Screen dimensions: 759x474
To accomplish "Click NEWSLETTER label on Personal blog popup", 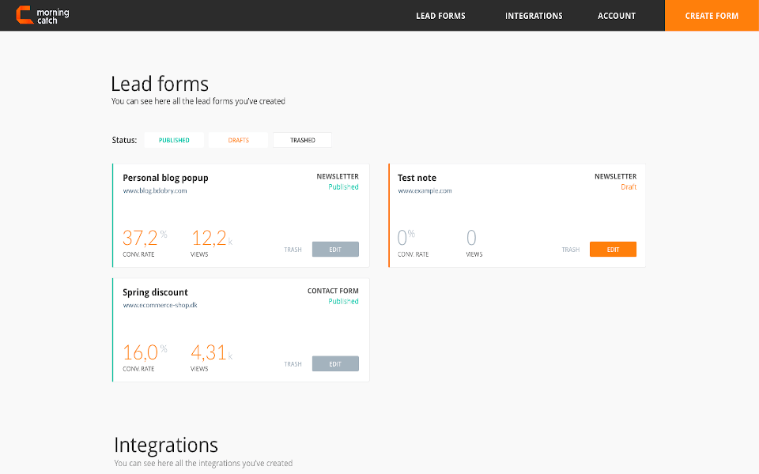I will pyautogui.click(x=338, y=176).
